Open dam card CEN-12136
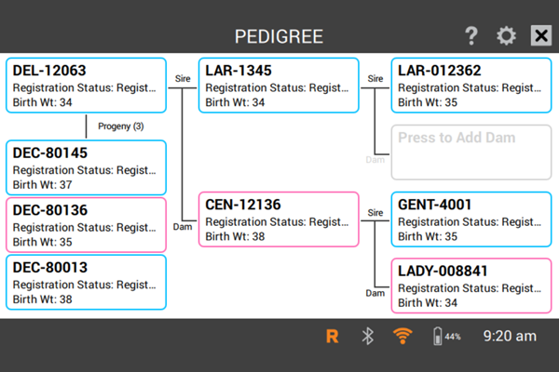The image size is (559, 372). click(278, 220)
